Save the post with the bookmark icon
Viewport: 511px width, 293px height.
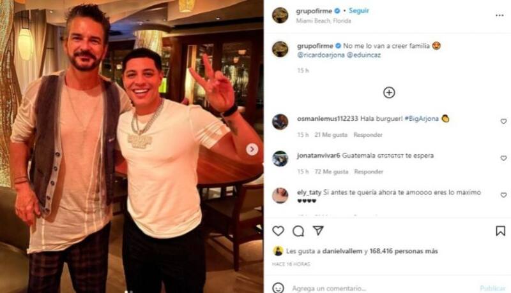[x=501, y=231]
